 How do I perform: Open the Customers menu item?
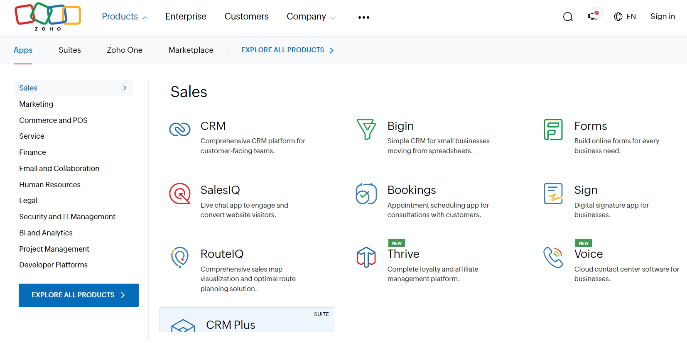(x=246, y=17)
